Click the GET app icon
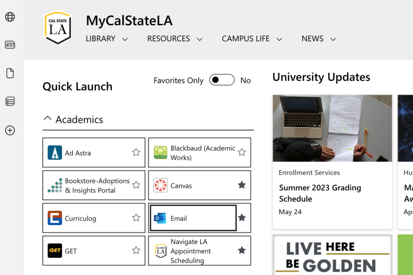 [x=55, y=250]
